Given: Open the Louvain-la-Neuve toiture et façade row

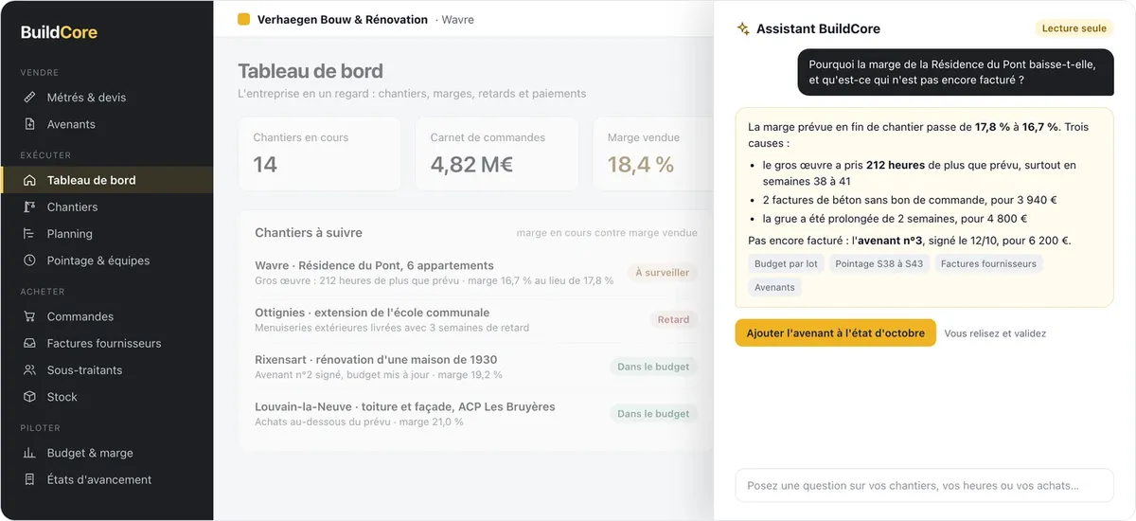Looking at the screenshot, I should pyautogui.click(x=476, y=414).
